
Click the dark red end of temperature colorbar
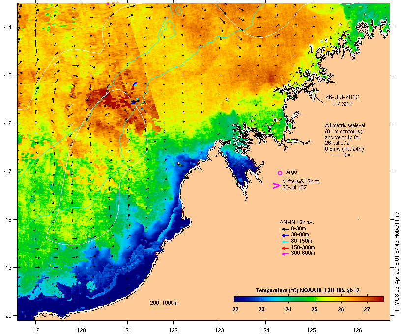pyautogui.click(x=381, y=299)
